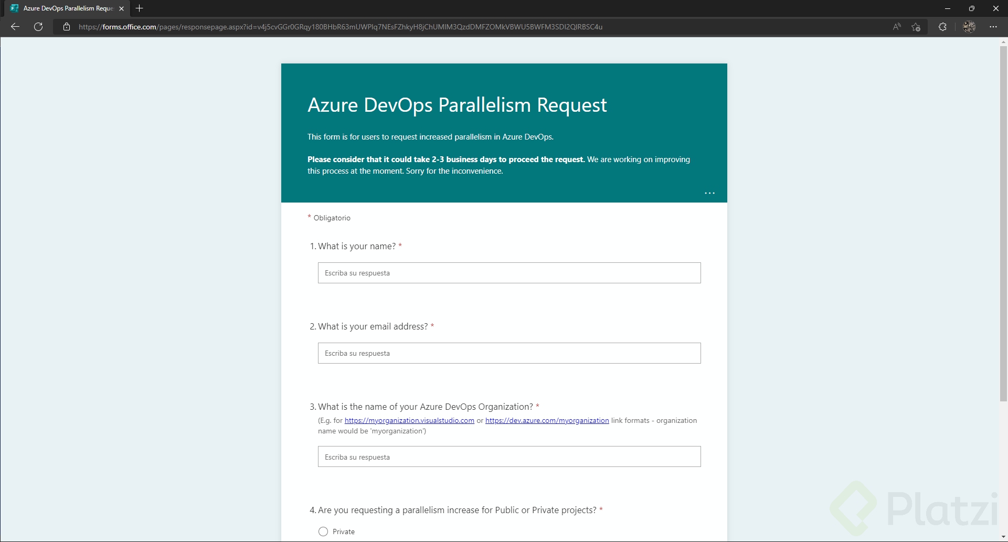The image size is (1008, 542).
Task: Close the Azure DevOps Parallelism tab
Action: click(x=122, y=8)
